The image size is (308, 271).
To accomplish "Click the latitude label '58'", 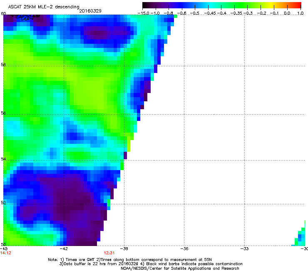I will 3,65.
